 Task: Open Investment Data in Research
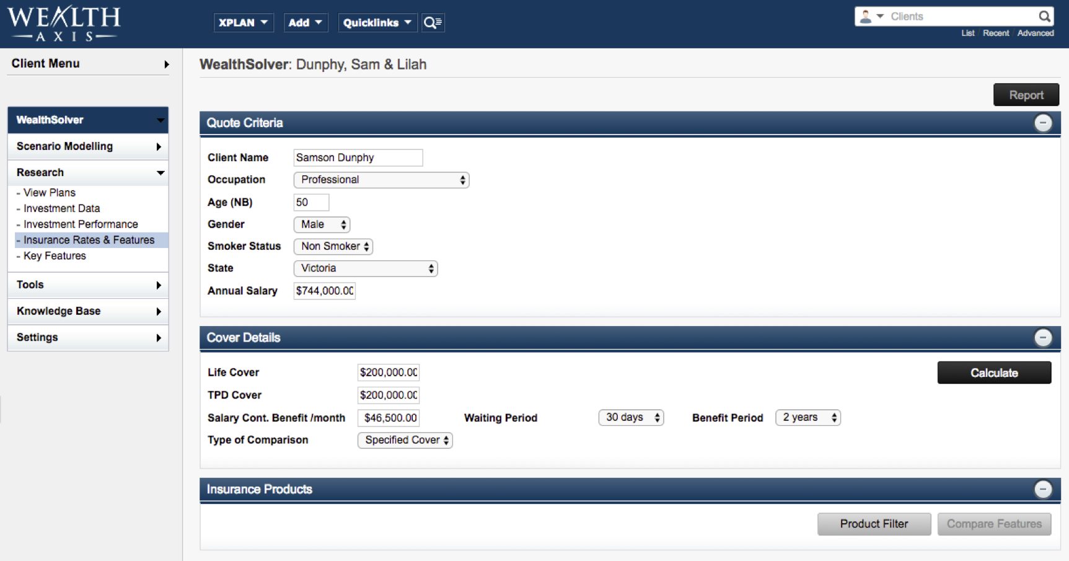click(61, 208)
